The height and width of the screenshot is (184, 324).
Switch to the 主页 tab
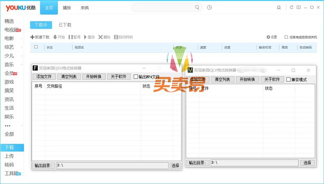click(49, 8)
